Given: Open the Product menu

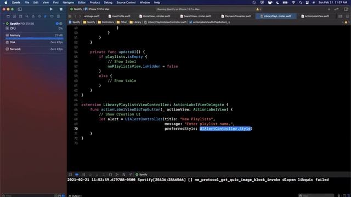Looking at the screenshot, I should tap(95, 2).
